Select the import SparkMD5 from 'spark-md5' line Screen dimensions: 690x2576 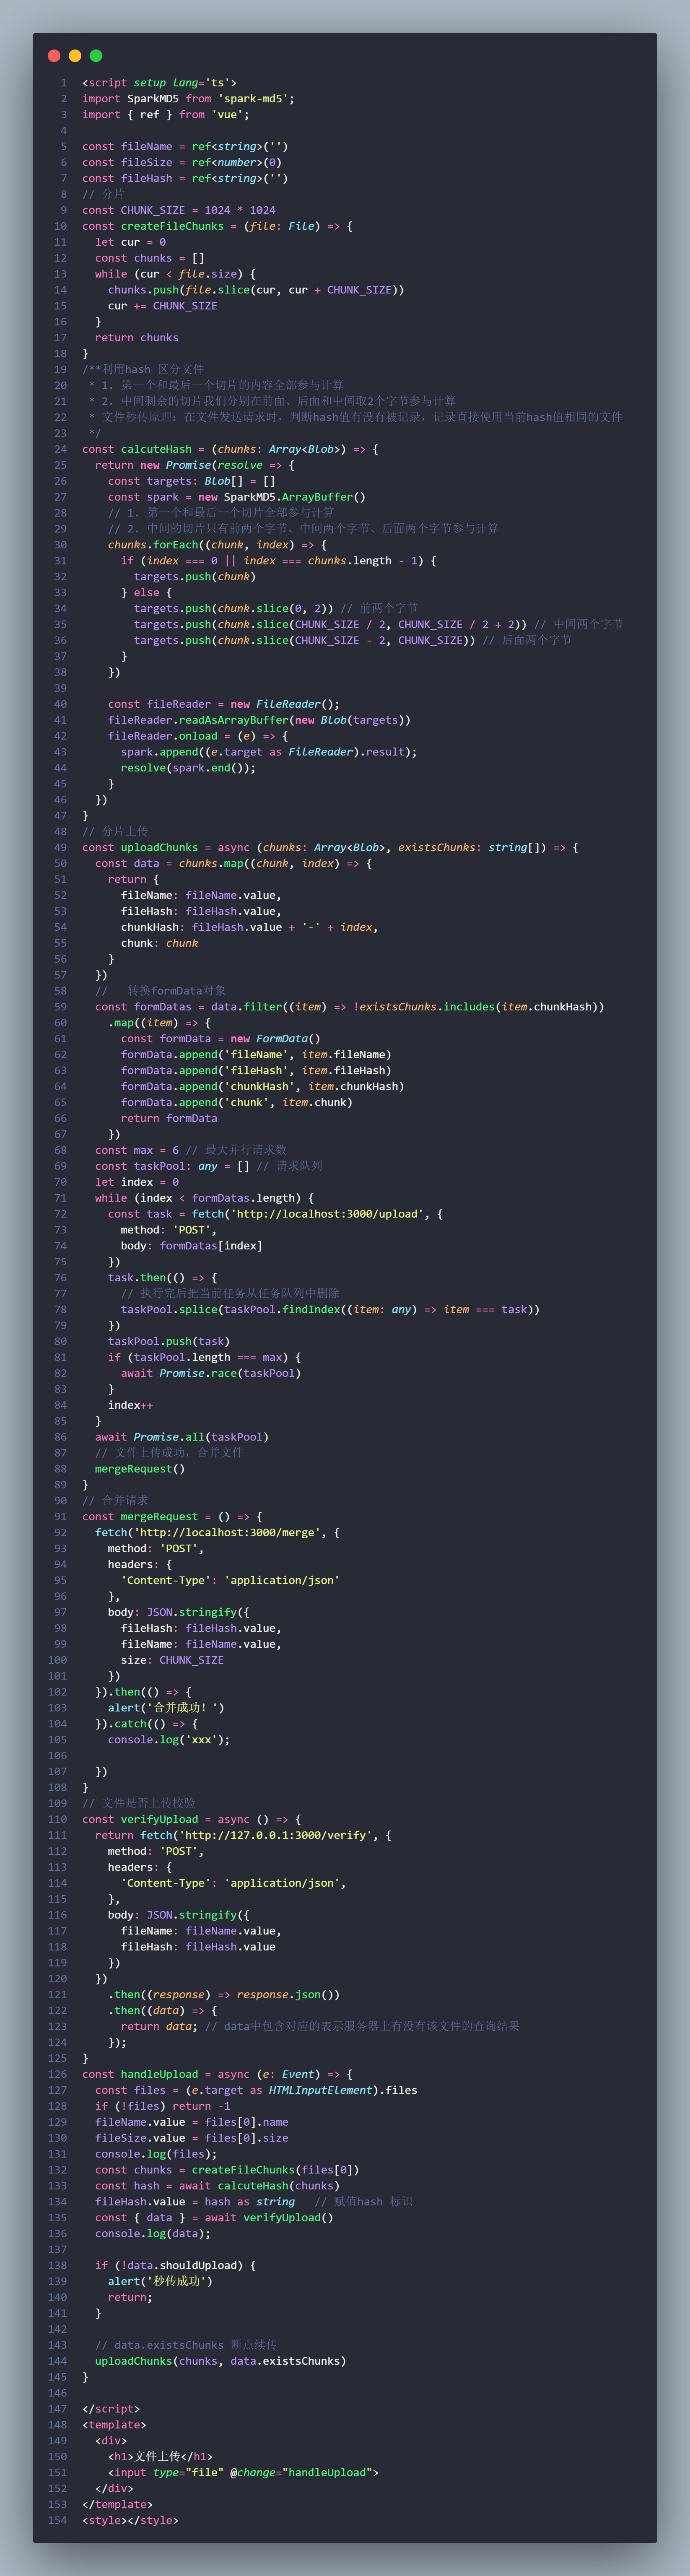[x=188, y=99]
